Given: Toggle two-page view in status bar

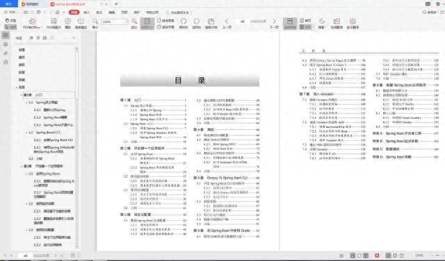Looking at the screenshot, I should 366,255.
